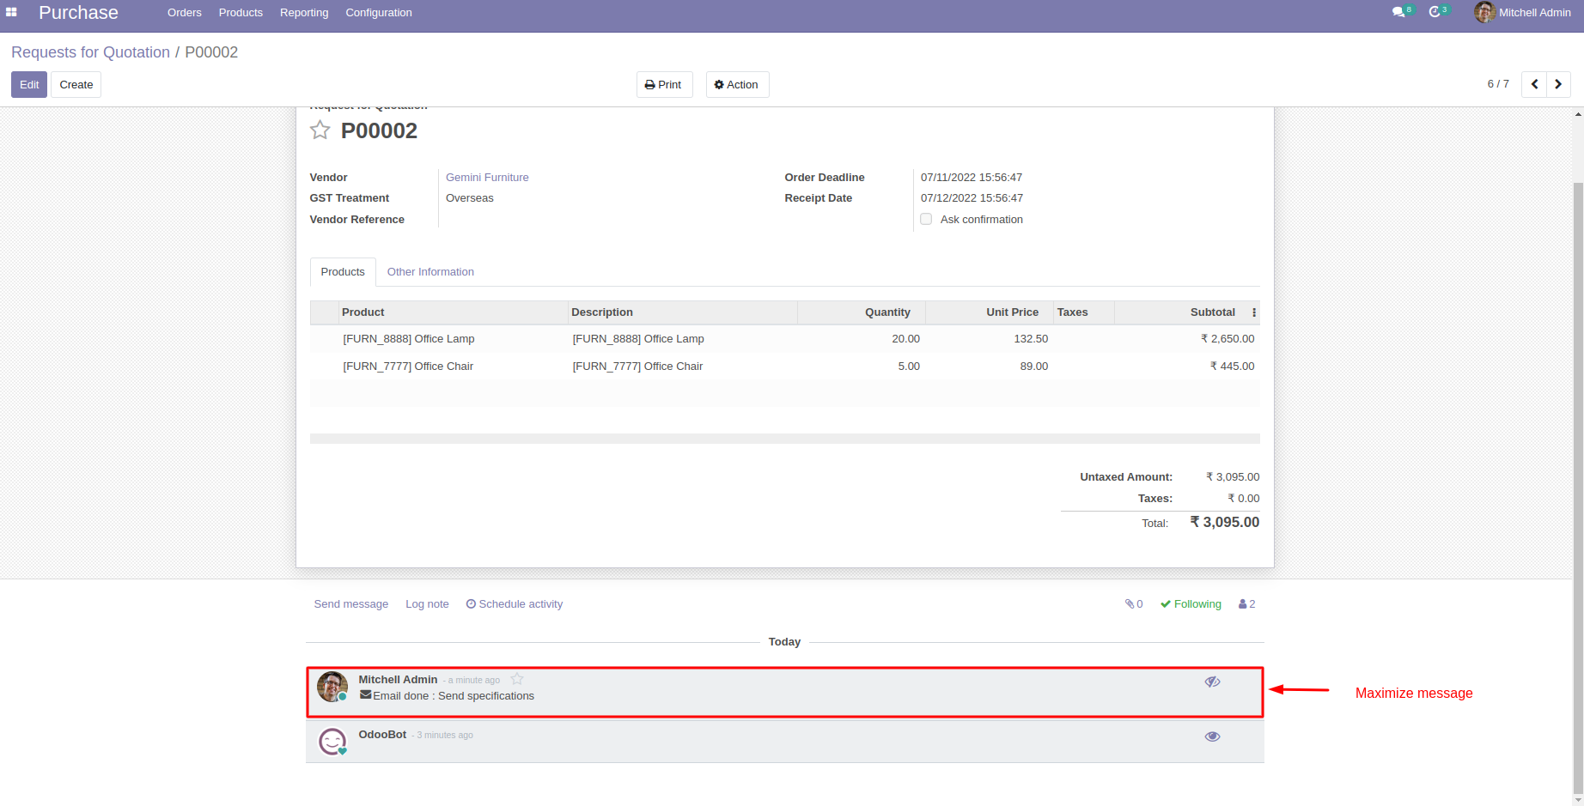Click quantity value '5.00'
This screenshot has height=806, width=1584.
point(909,367)
